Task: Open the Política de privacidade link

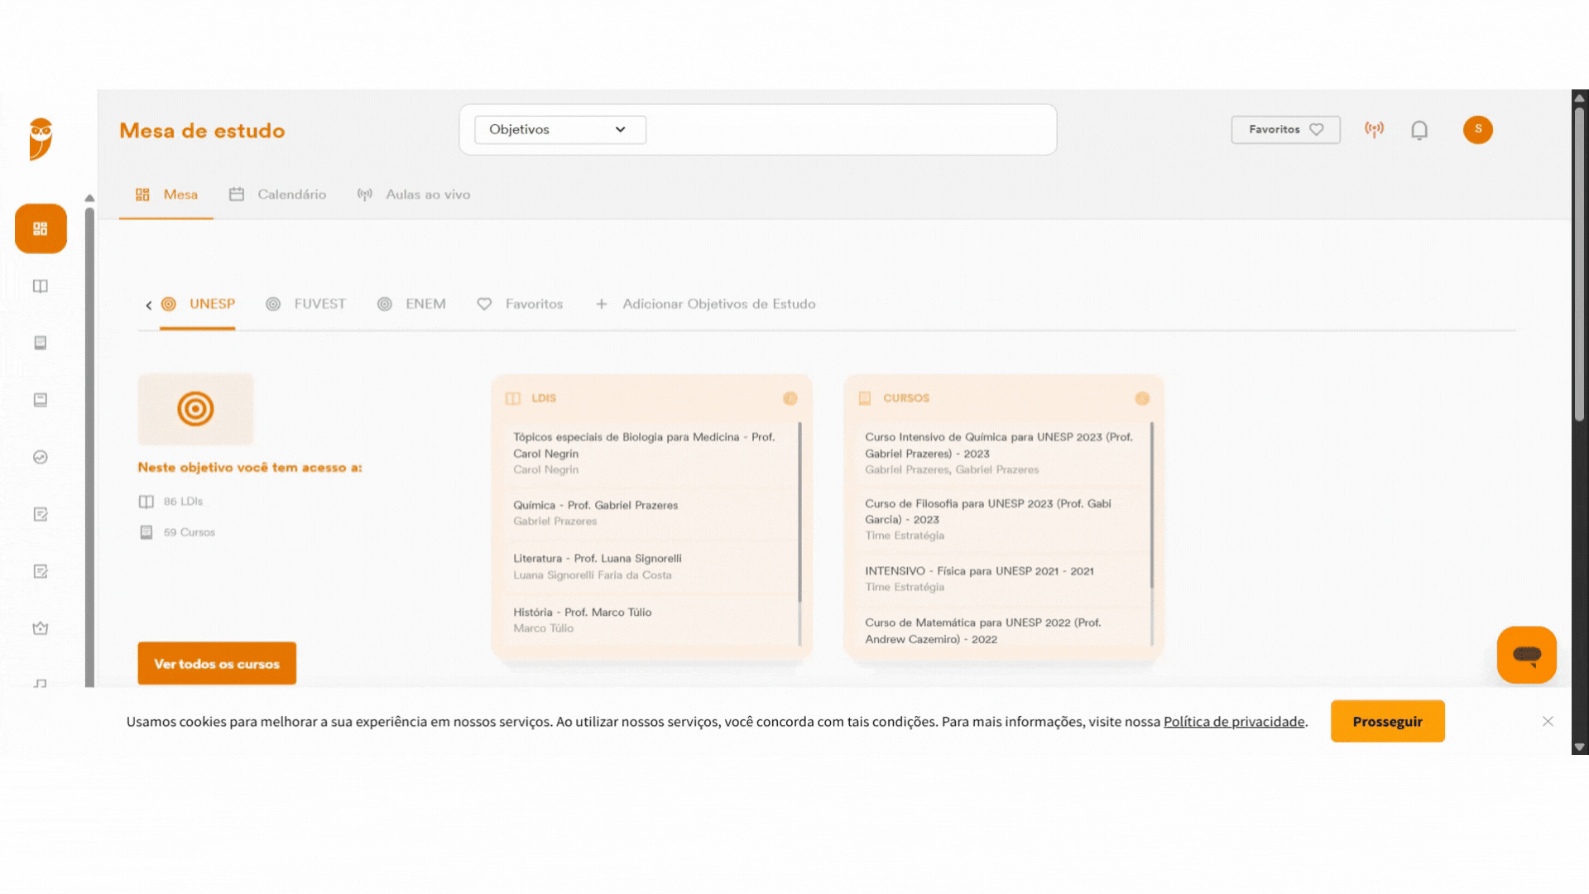Action: pyautogui.click(x=1234, y=722)
